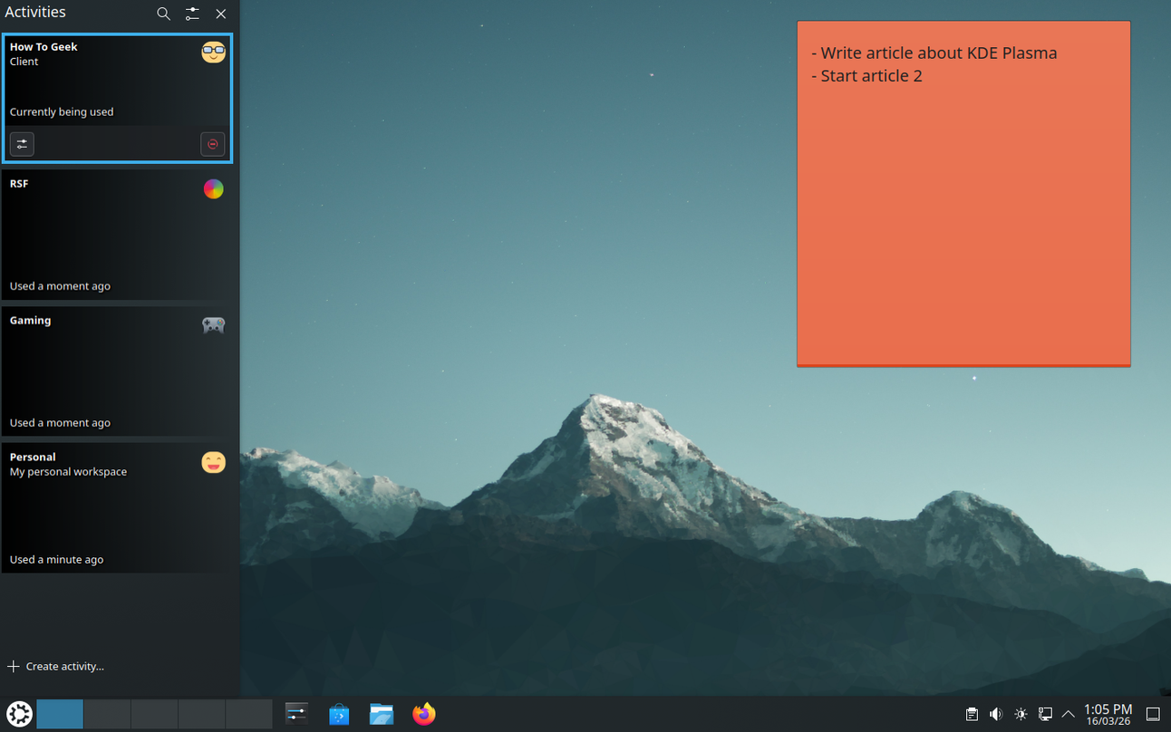Screen dimensions: 1171x732
Task: Launch Firefox from the taskbar
Action: pyautogui.click(x=423, y=714)
